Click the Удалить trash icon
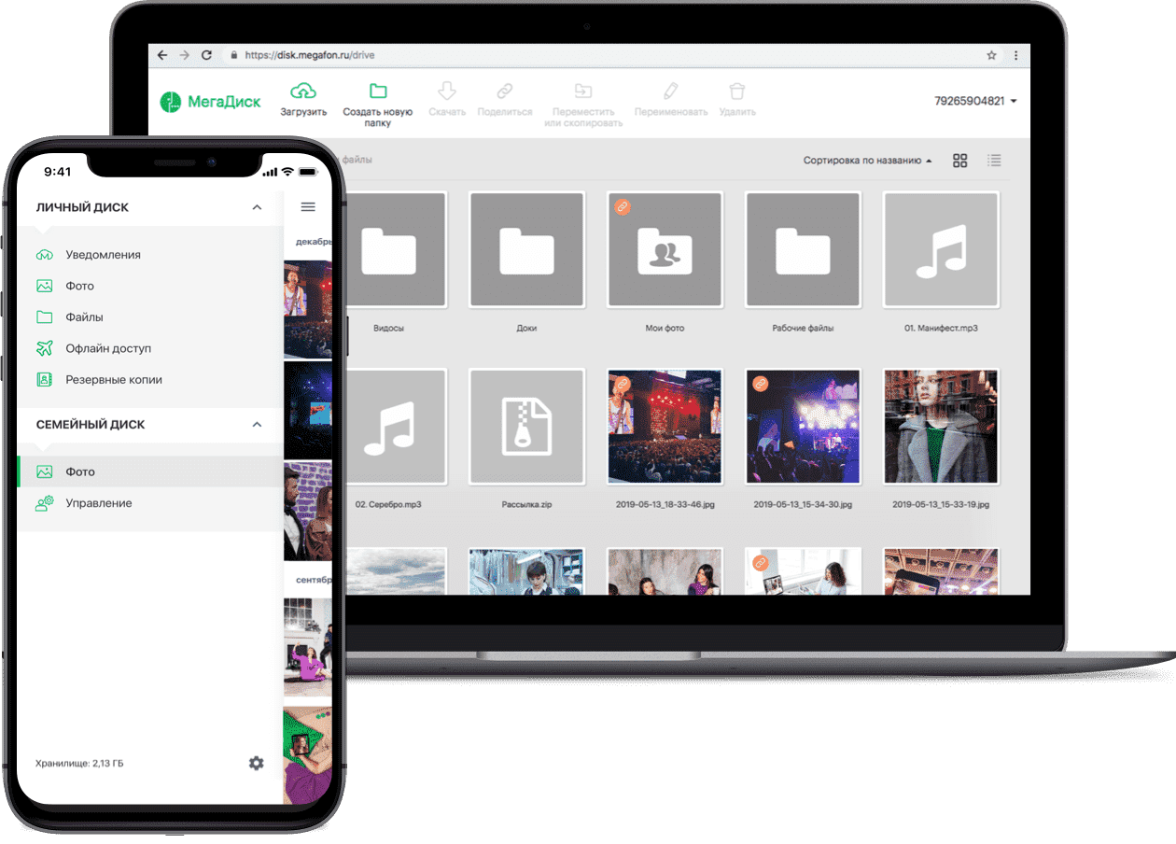 [x=737, y=91]
